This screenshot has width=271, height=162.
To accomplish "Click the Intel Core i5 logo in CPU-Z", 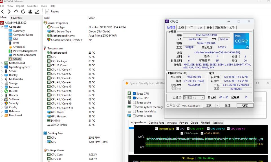I will (x=241, y=41).
